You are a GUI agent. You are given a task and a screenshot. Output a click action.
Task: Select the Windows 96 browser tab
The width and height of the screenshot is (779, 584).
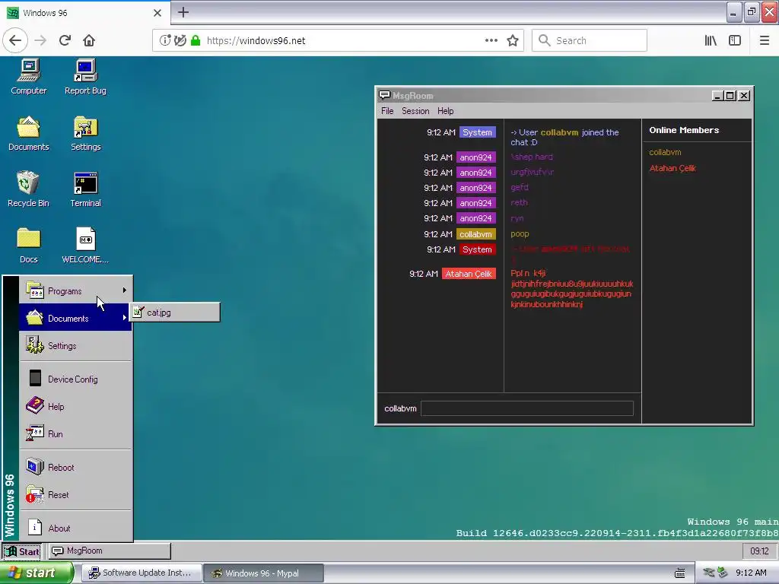(85, 13)
